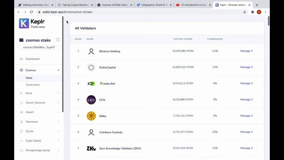Open the Chrome three-dot menu

tap(265, 12)
